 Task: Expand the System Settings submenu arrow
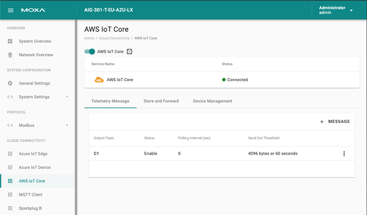[67, 97]
